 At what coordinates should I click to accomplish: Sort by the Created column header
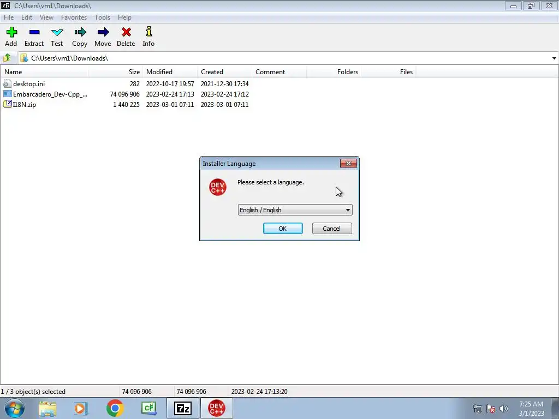point(224,71)
